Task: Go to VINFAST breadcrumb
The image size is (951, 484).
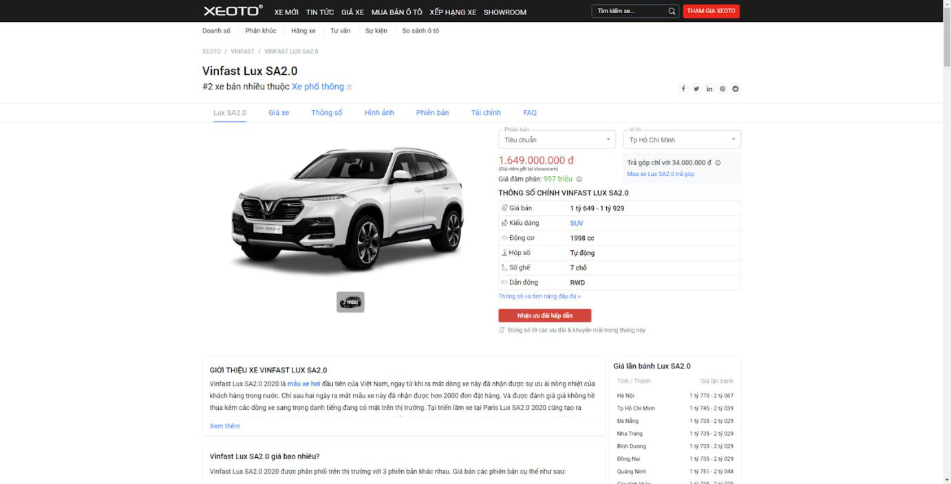Action: 242,52
